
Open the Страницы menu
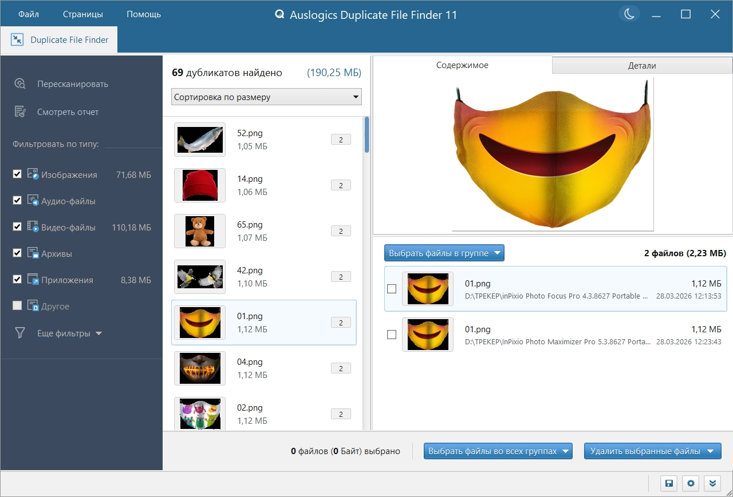[83, 14]
